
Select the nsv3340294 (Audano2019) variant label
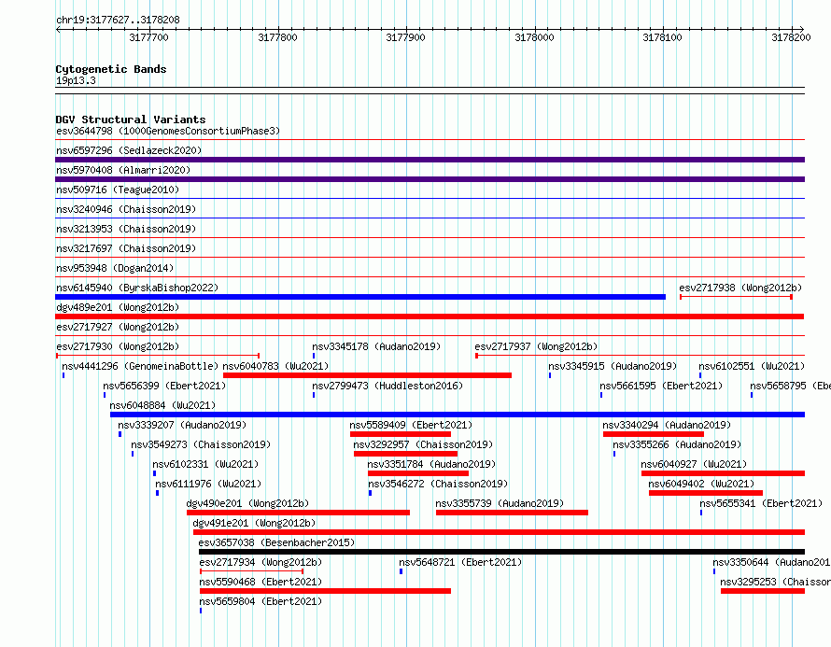[x=667, y=425]
